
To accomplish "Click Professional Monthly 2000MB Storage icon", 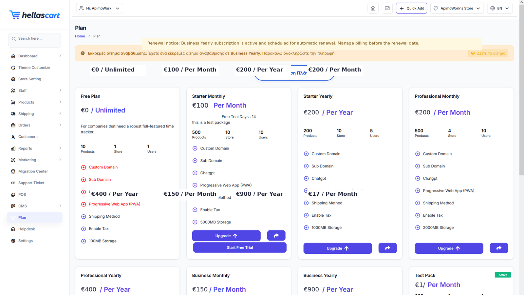I will (x=418, y=228).
